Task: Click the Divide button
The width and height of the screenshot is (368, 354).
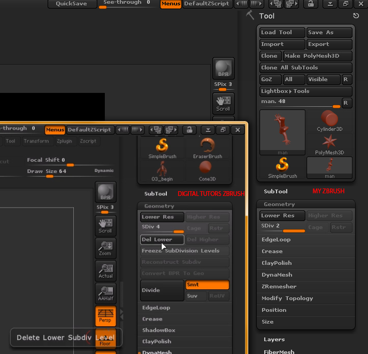Action: [x=162, y=290]
